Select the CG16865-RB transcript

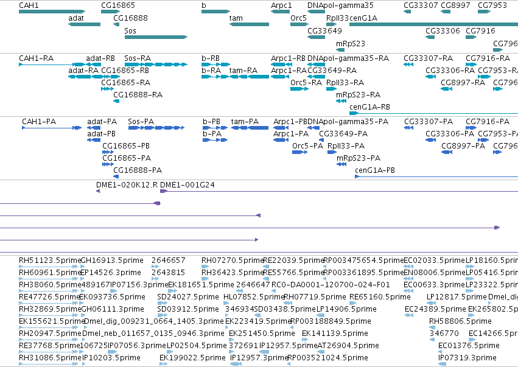click(110, 77)
